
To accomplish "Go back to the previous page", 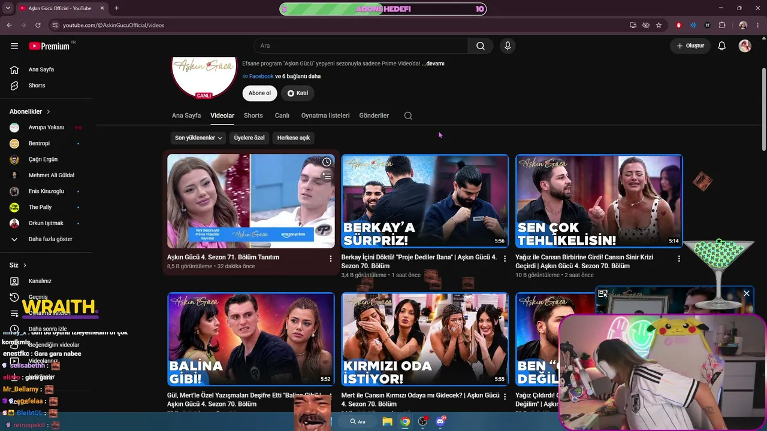I will (x=9, y=25).
